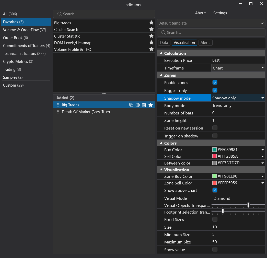The height and width of the screenshot is (258, 267).
Task: Click the Buy Color swatch
Action: (214, 149)
